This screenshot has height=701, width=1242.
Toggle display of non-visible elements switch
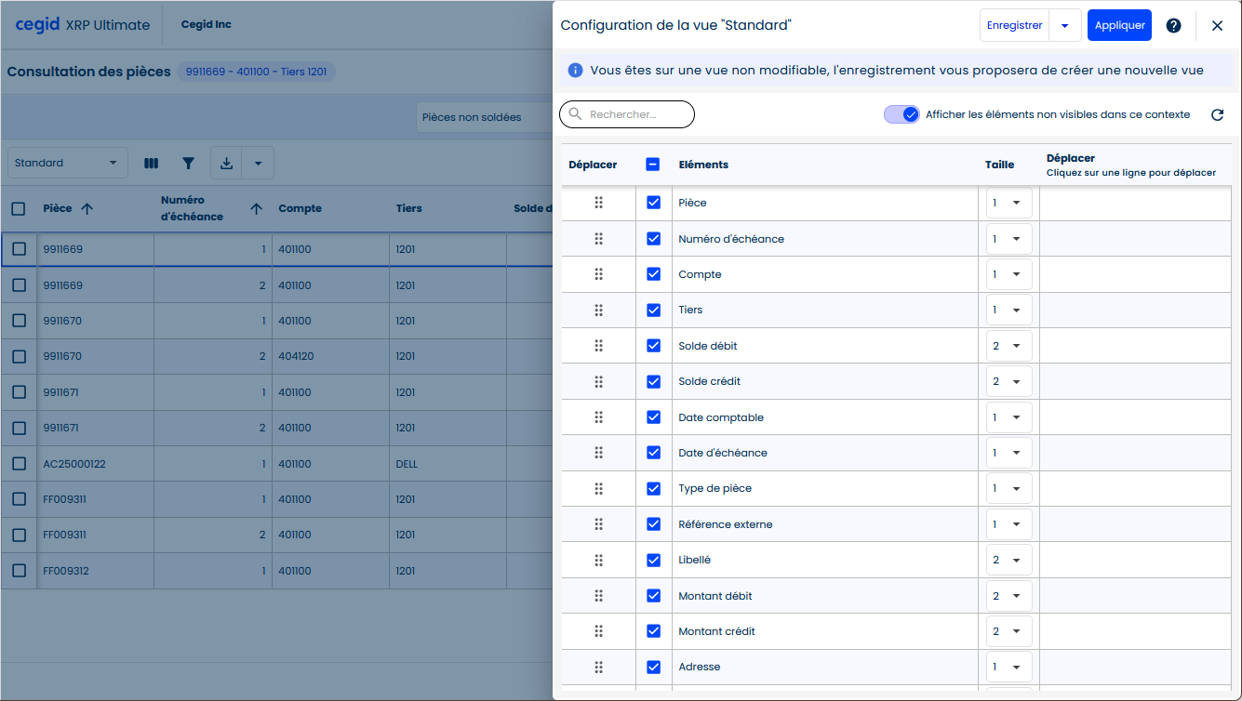coord(901,114)
